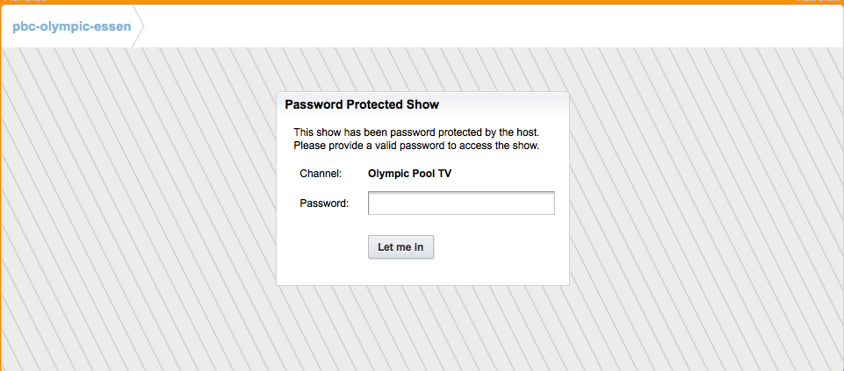This screenshot has height=371, width=844.
Task: Click the blank dialog area right of Let me in
Action: click(x=501, y=247)
